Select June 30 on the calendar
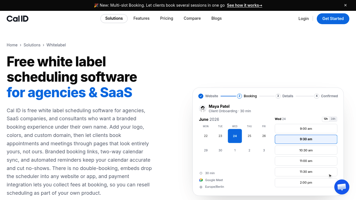The width and height of the screenshot is (356, 200). point(220,151)
